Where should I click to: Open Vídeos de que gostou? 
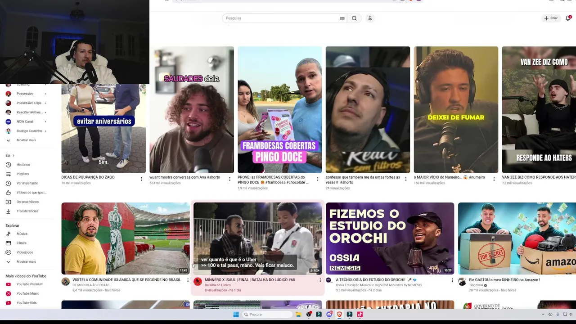pos(31,193)
